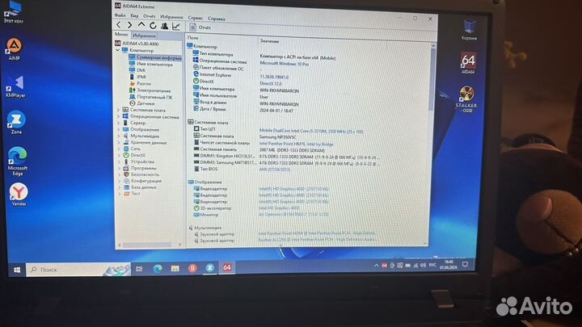Select База данных in the tree
Viewport: 582px width, 327px height.
click(140, 187)
